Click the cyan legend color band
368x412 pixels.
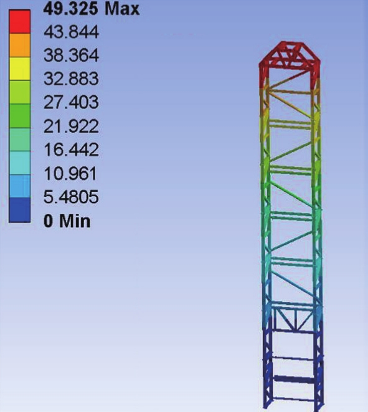[20, 163]
